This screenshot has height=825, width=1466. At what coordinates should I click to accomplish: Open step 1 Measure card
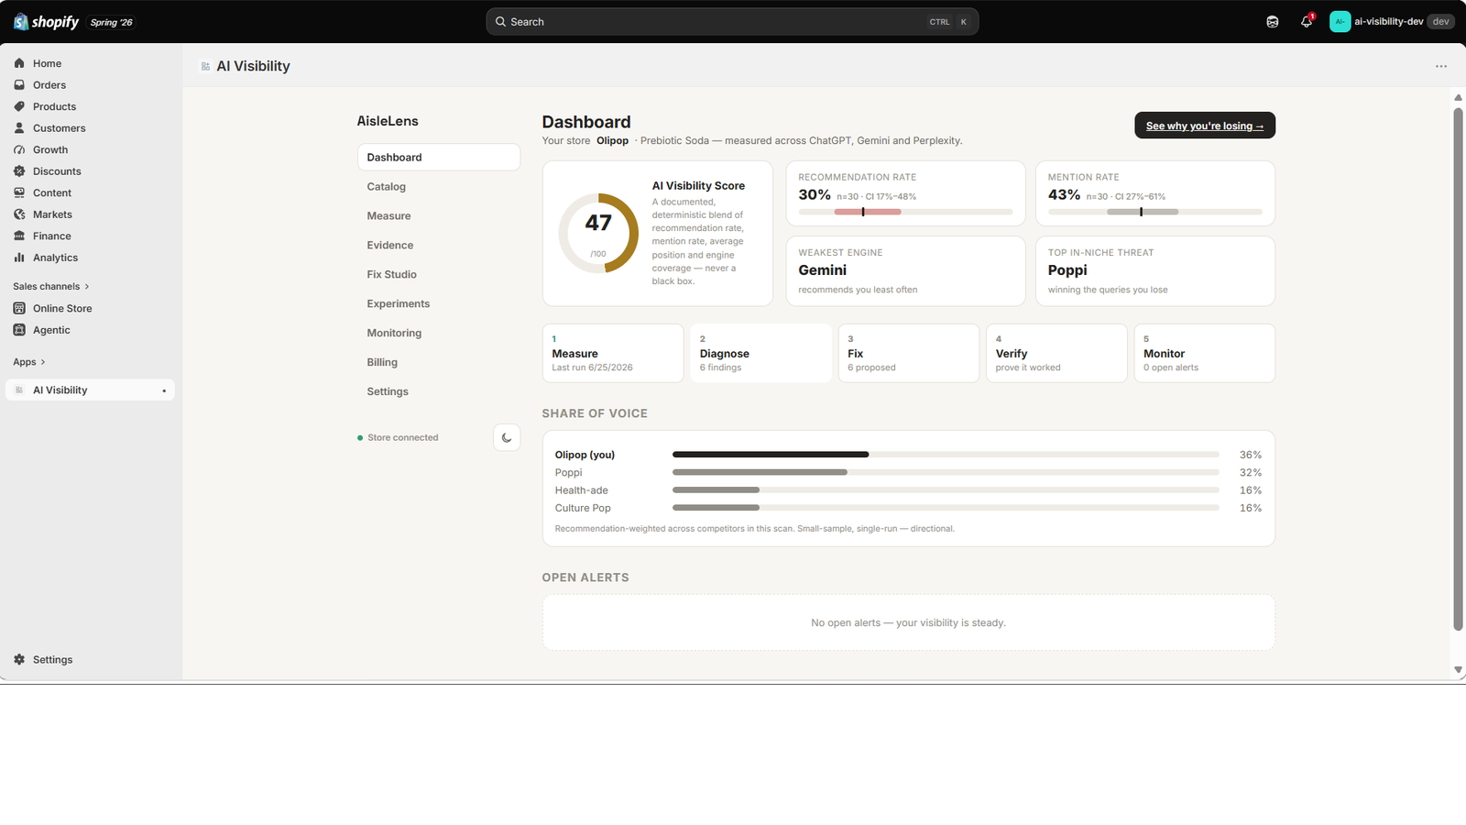point(613,353)
